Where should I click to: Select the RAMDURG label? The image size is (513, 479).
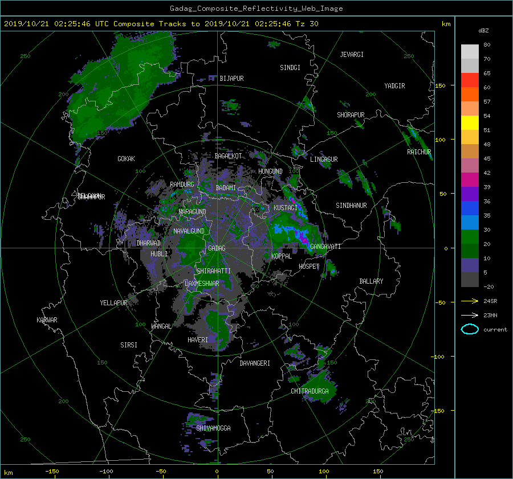[x=182, y=185]
